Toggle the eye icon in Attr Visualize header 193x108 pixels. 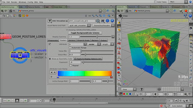(50, 21)
